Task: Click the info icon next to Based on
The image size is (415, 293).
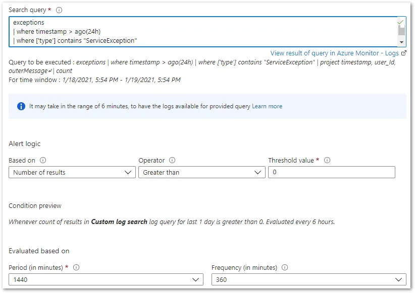Action: pos(43,161)
